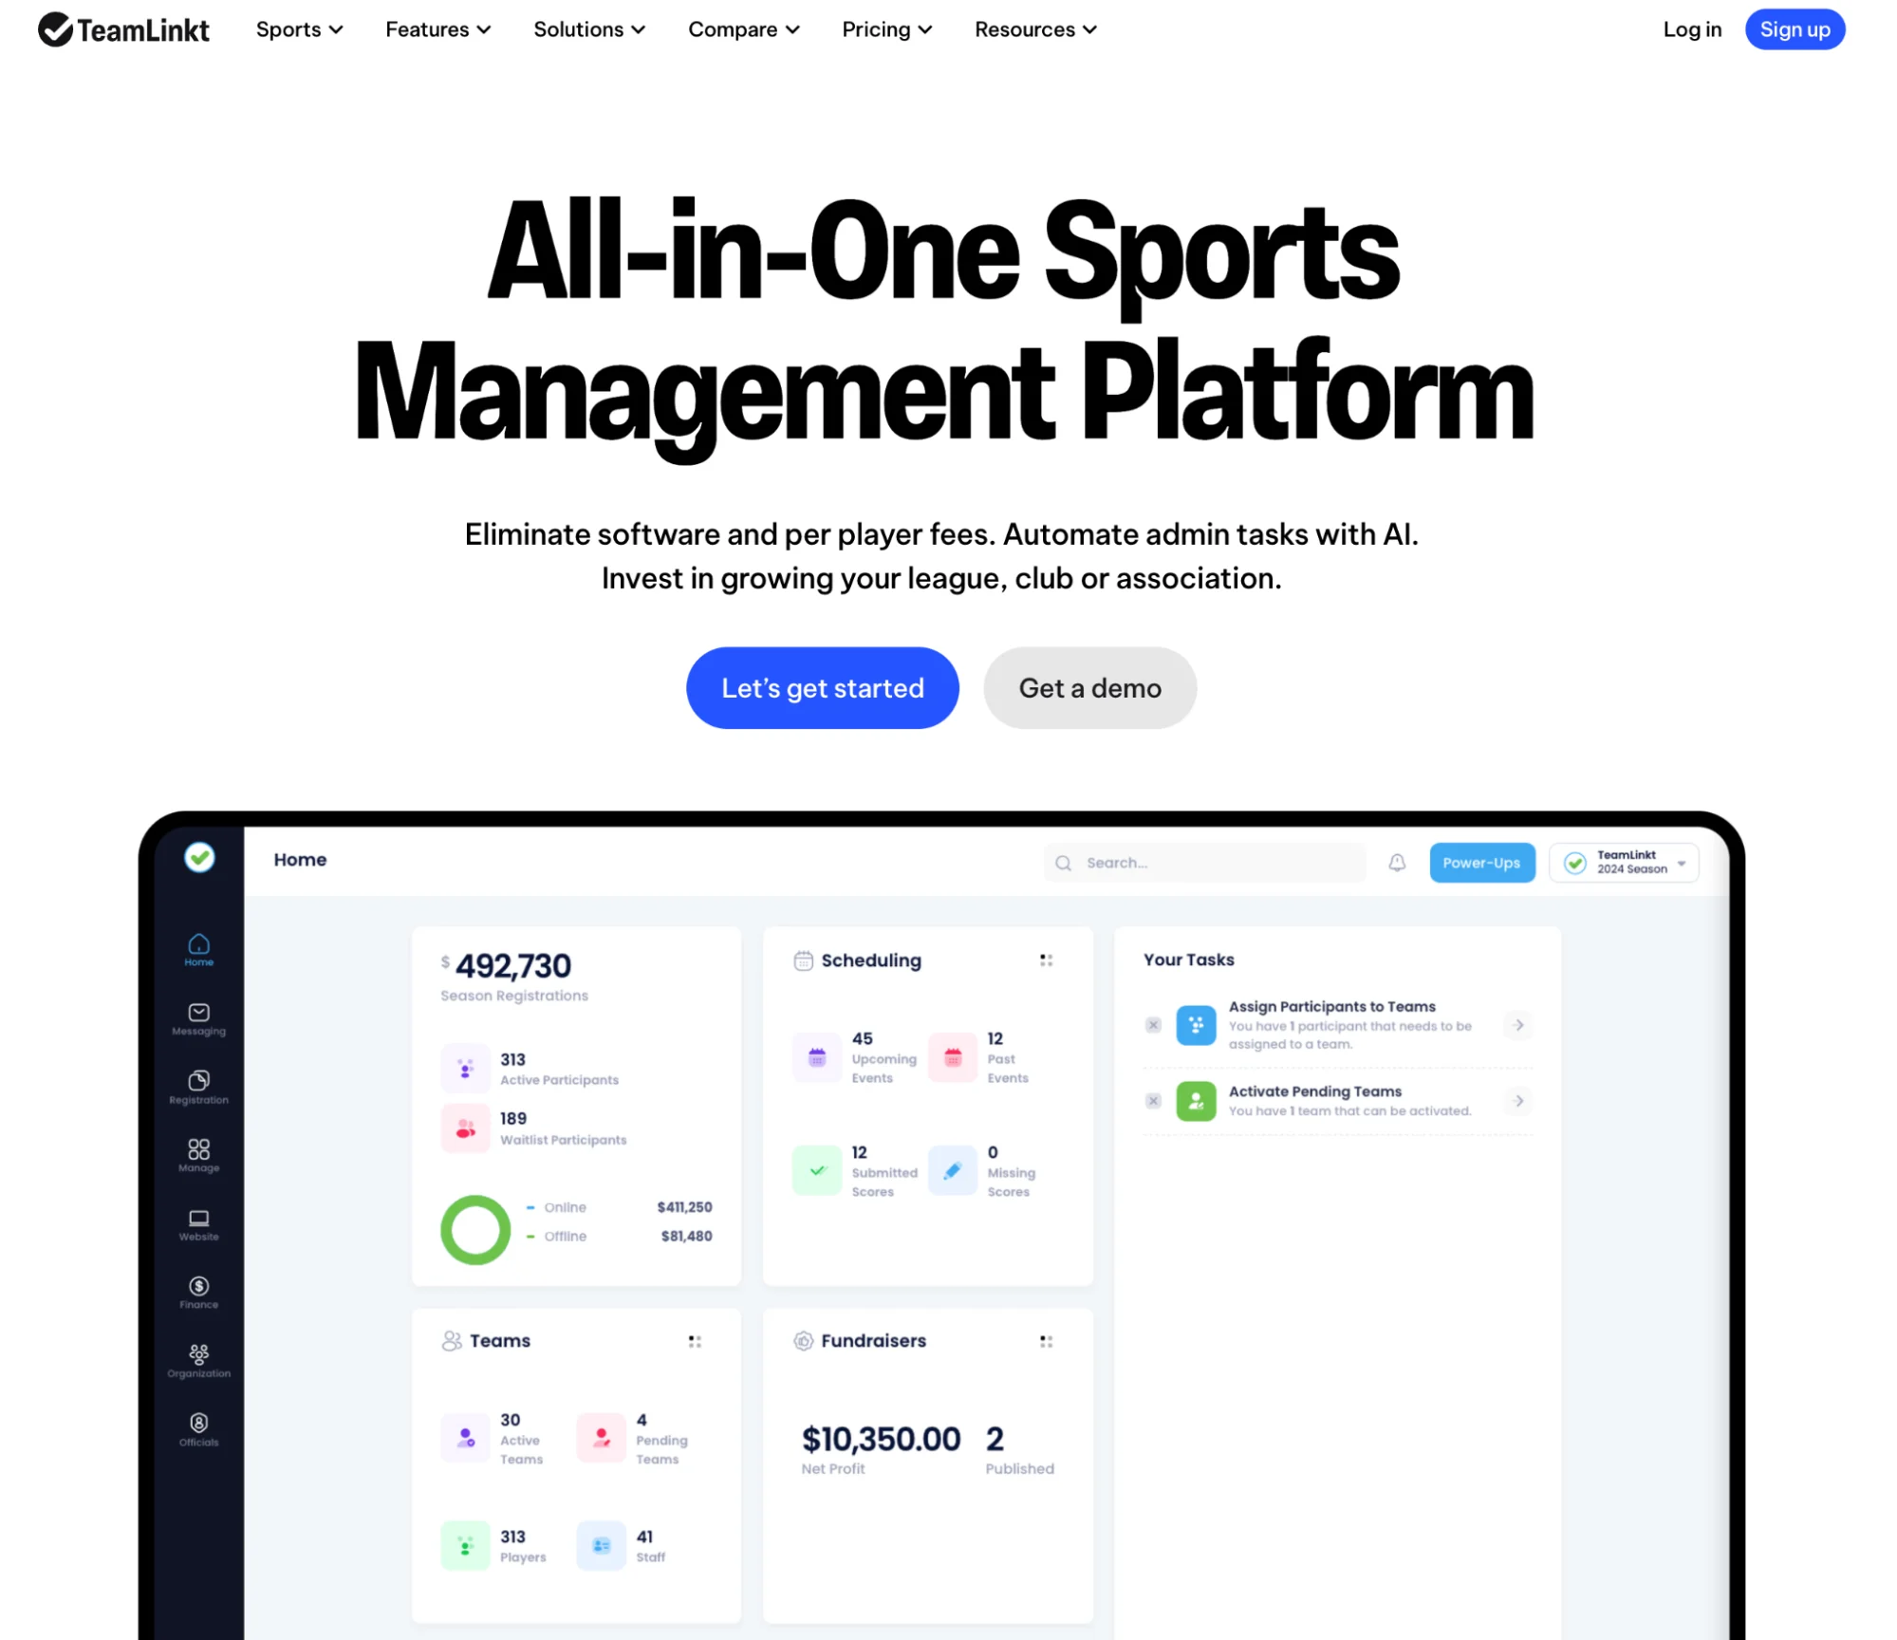Viewport: 1897px width, 1640px height.
Task: Expand the Features dropdown menu
Action: pos(438,29)
